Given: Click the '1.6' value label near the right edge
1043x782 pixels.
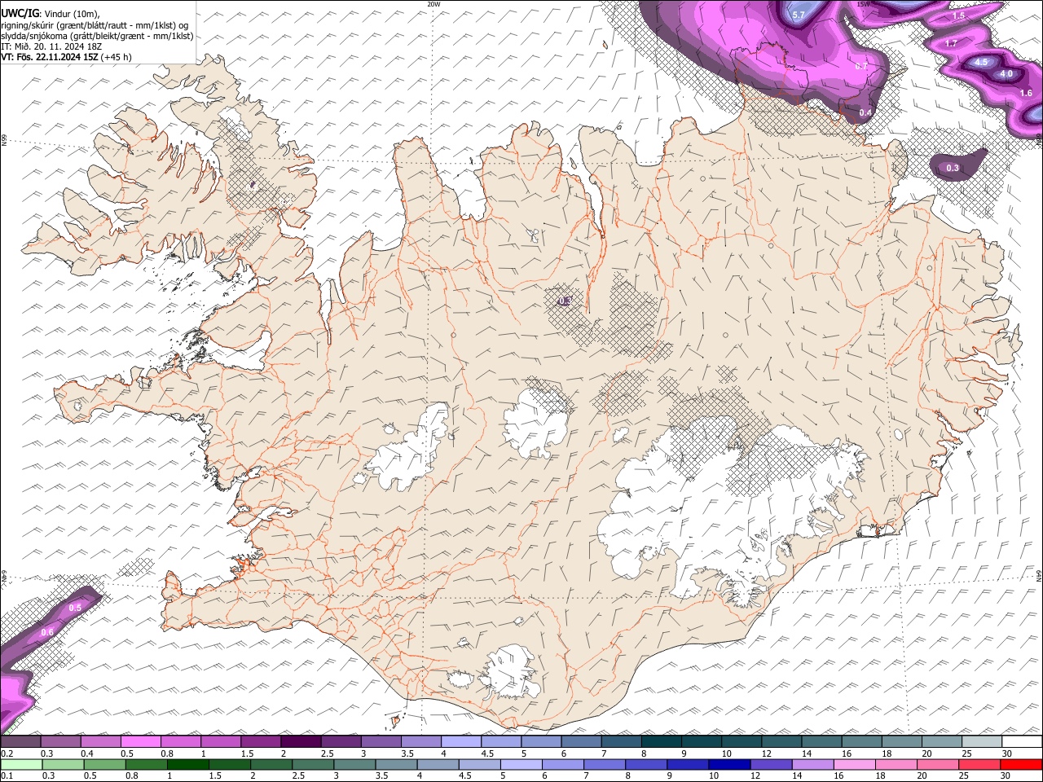Looking at the screenshot, I should tap(1026, 93).
